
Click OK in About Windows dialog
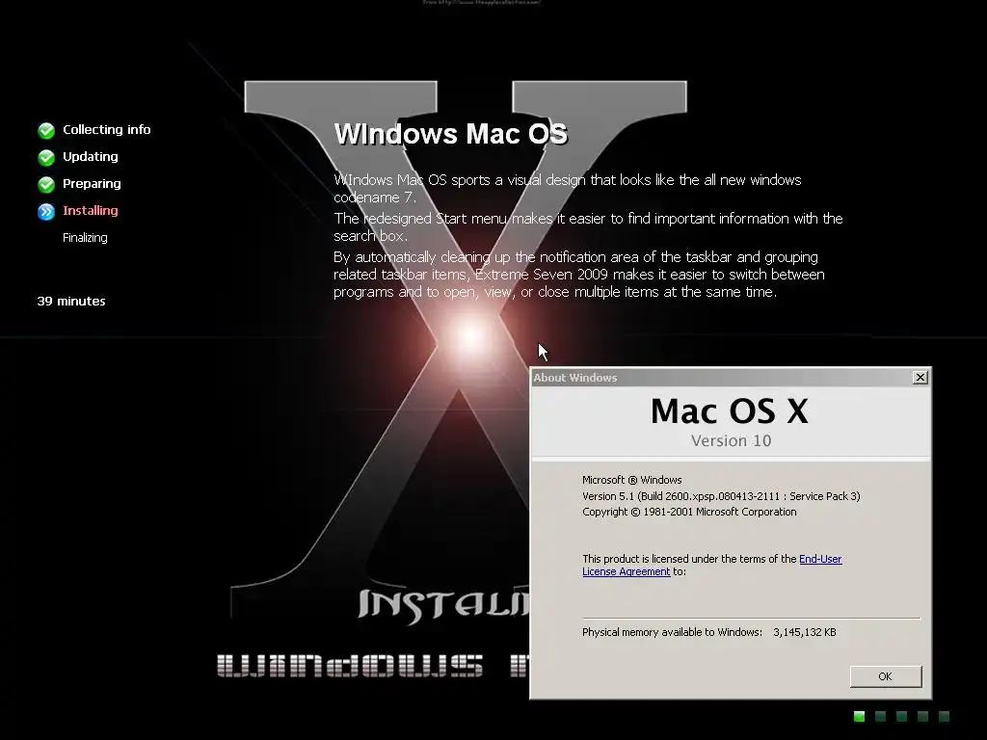[x=885, y=676]
